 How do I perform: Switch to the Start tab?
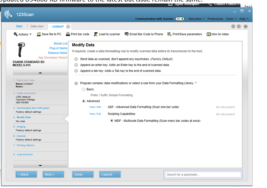pyautogui.click(x=19, y=26)
